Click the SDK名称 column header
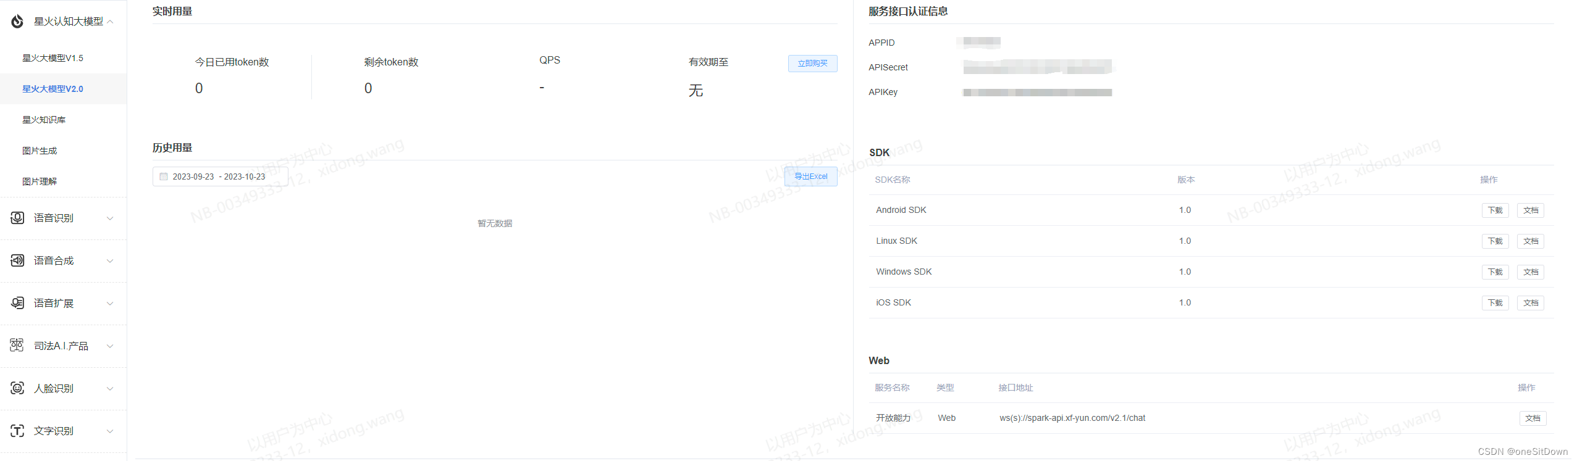This screenshot has height=461, width=1577. pyautogui.click(x=893, y=180)
